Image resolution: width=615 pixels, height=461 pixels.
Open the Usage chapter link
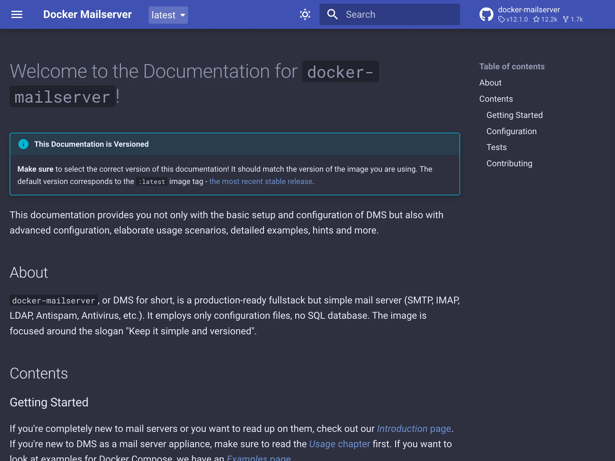click(x=339, y=444)
